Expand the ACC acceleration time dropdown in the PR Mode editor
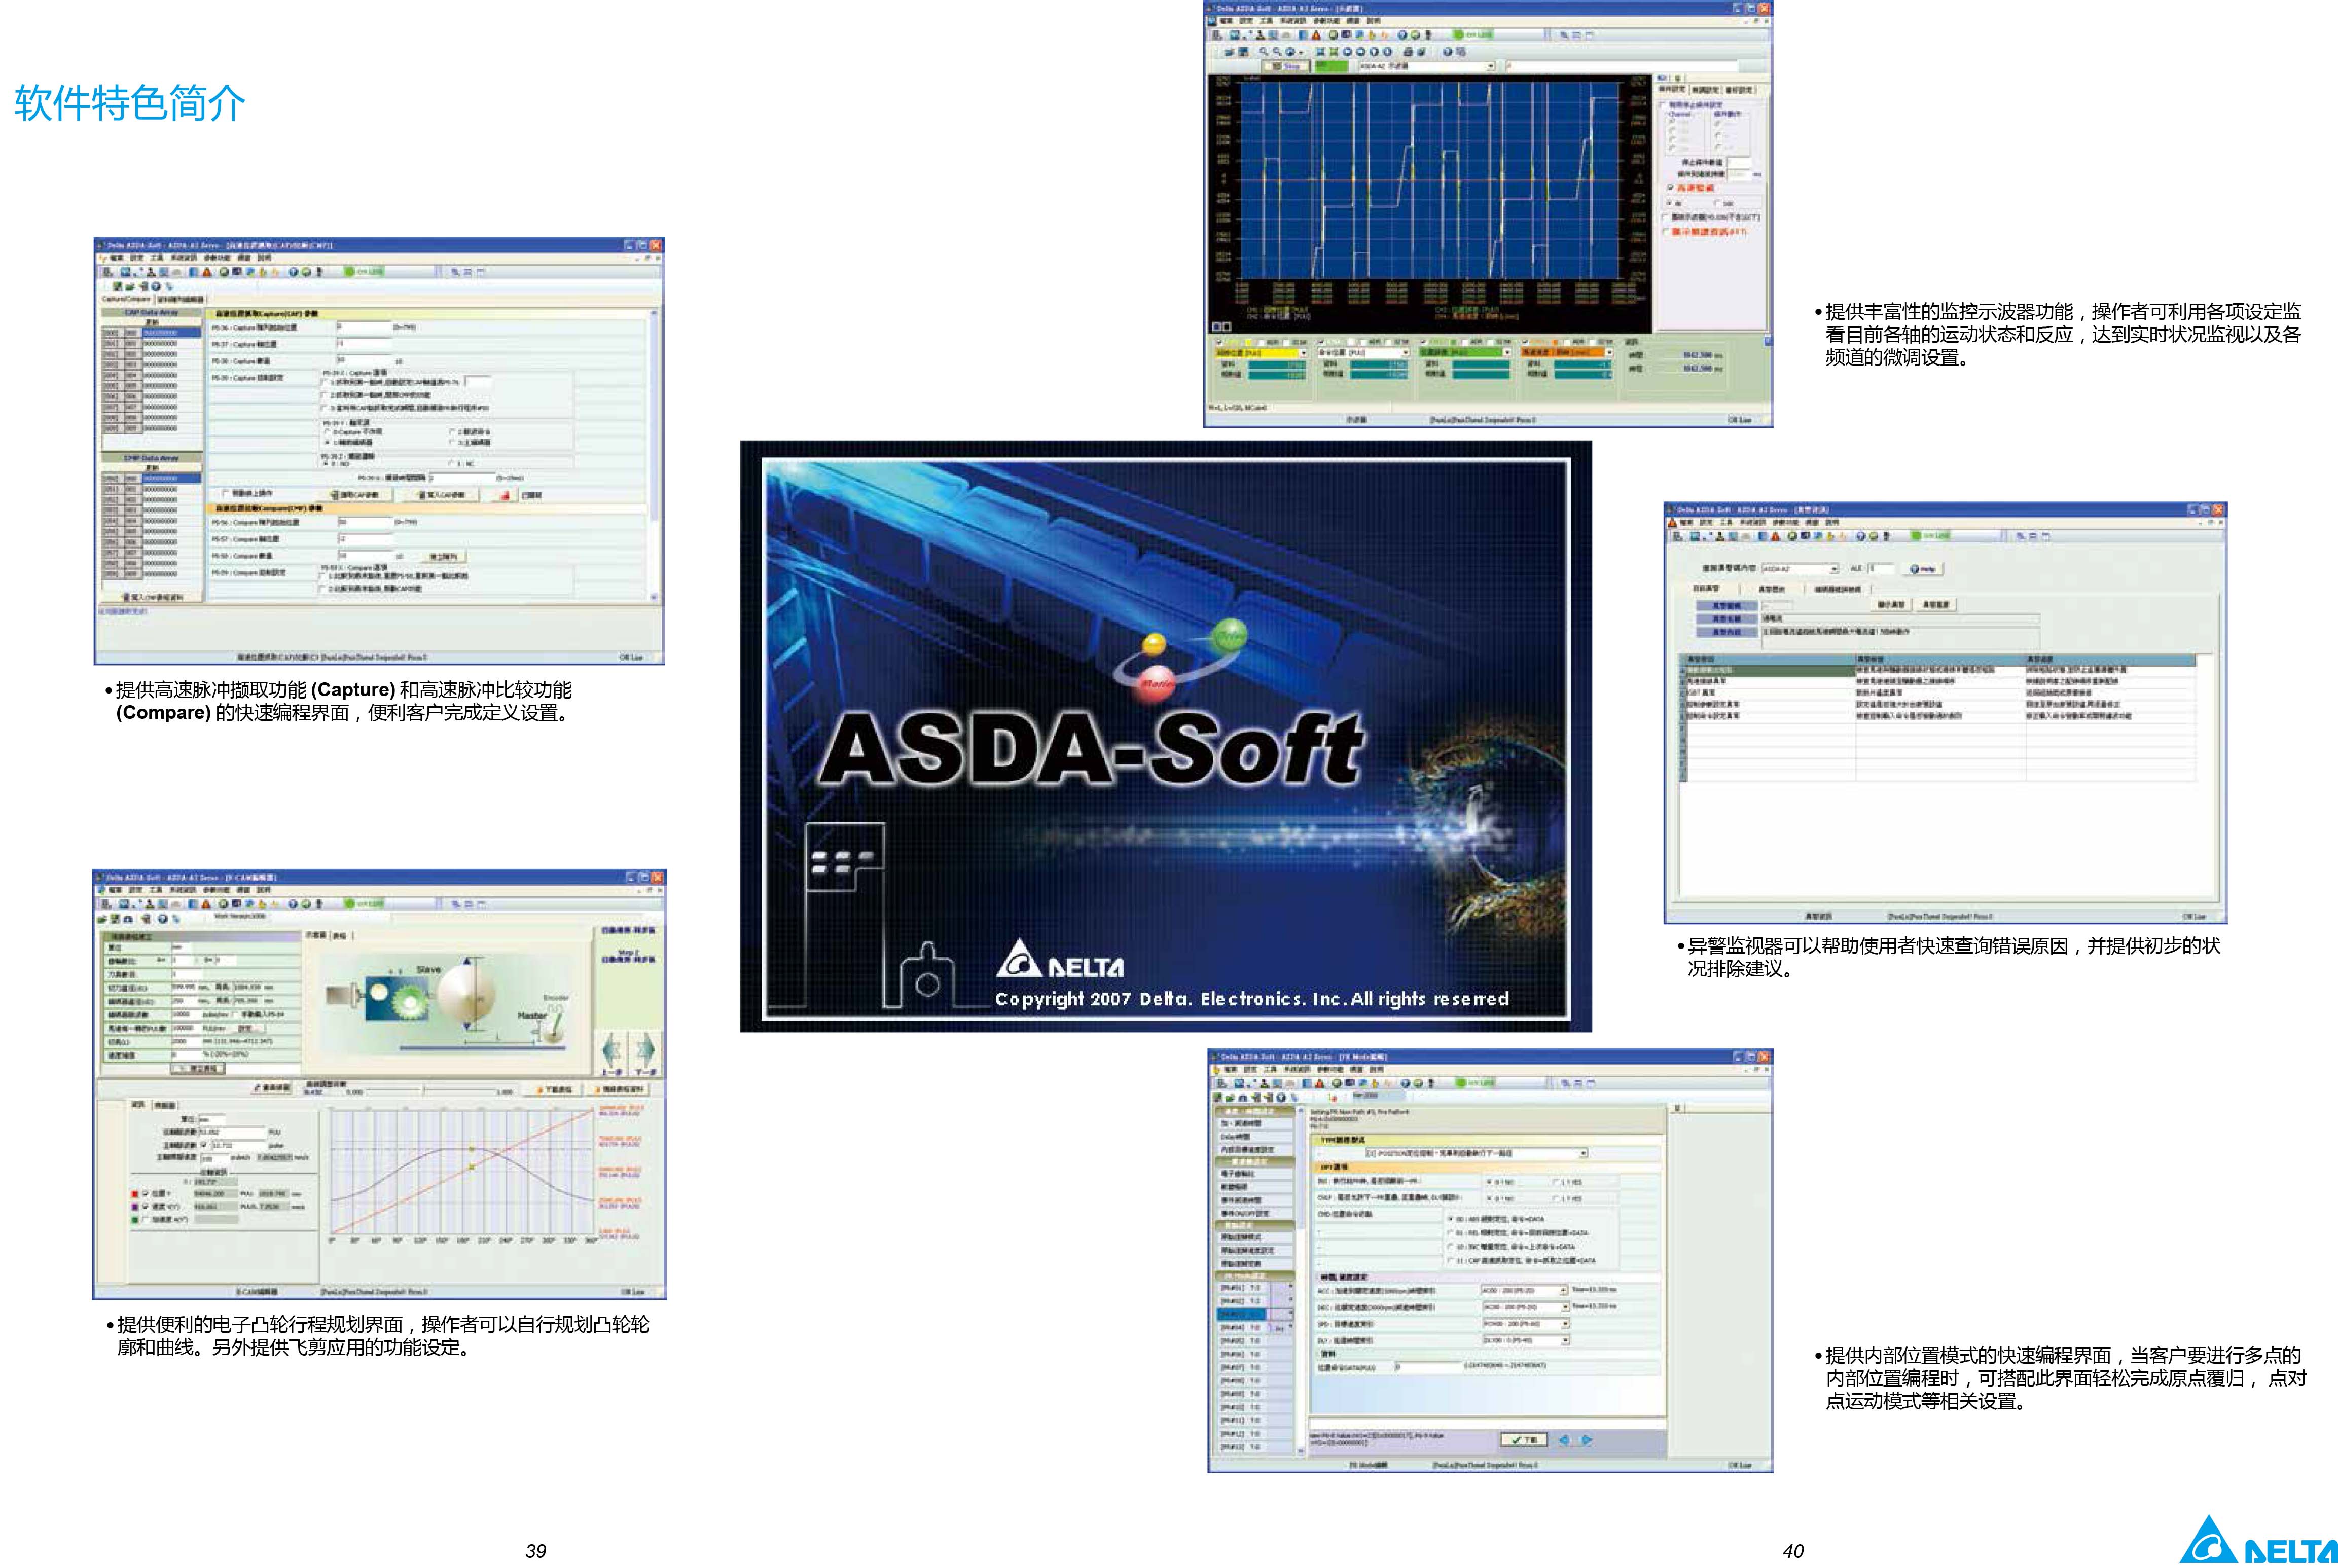2338x1568 pixels. [x=1564, y=1291]
